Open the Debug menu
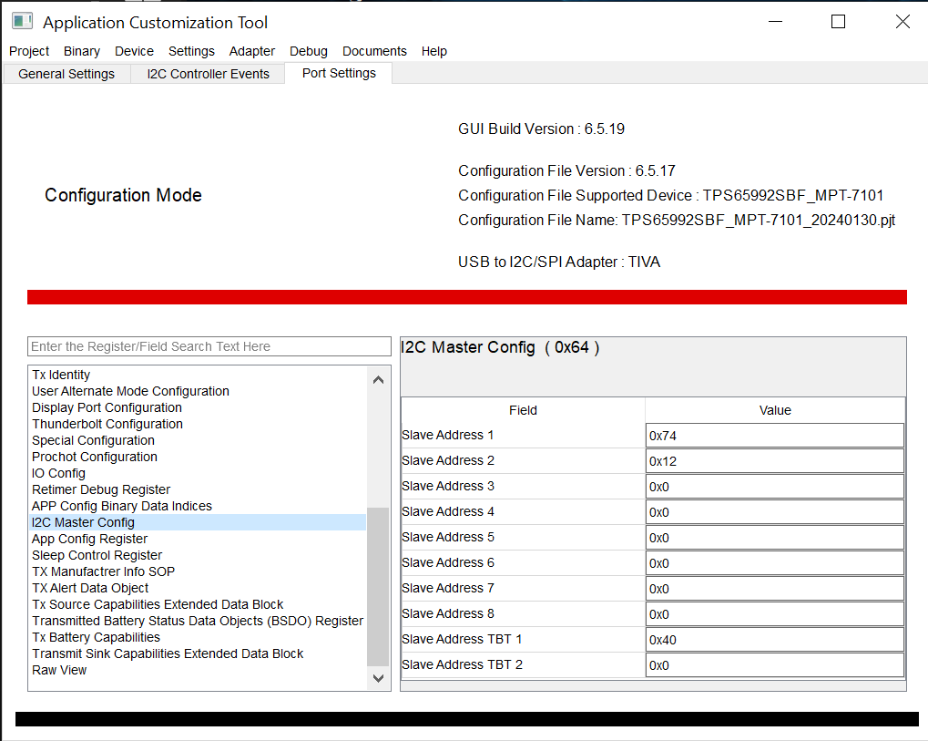Image resolution: width=928 pixels, height=741 pixels. (x=308, y=51)
